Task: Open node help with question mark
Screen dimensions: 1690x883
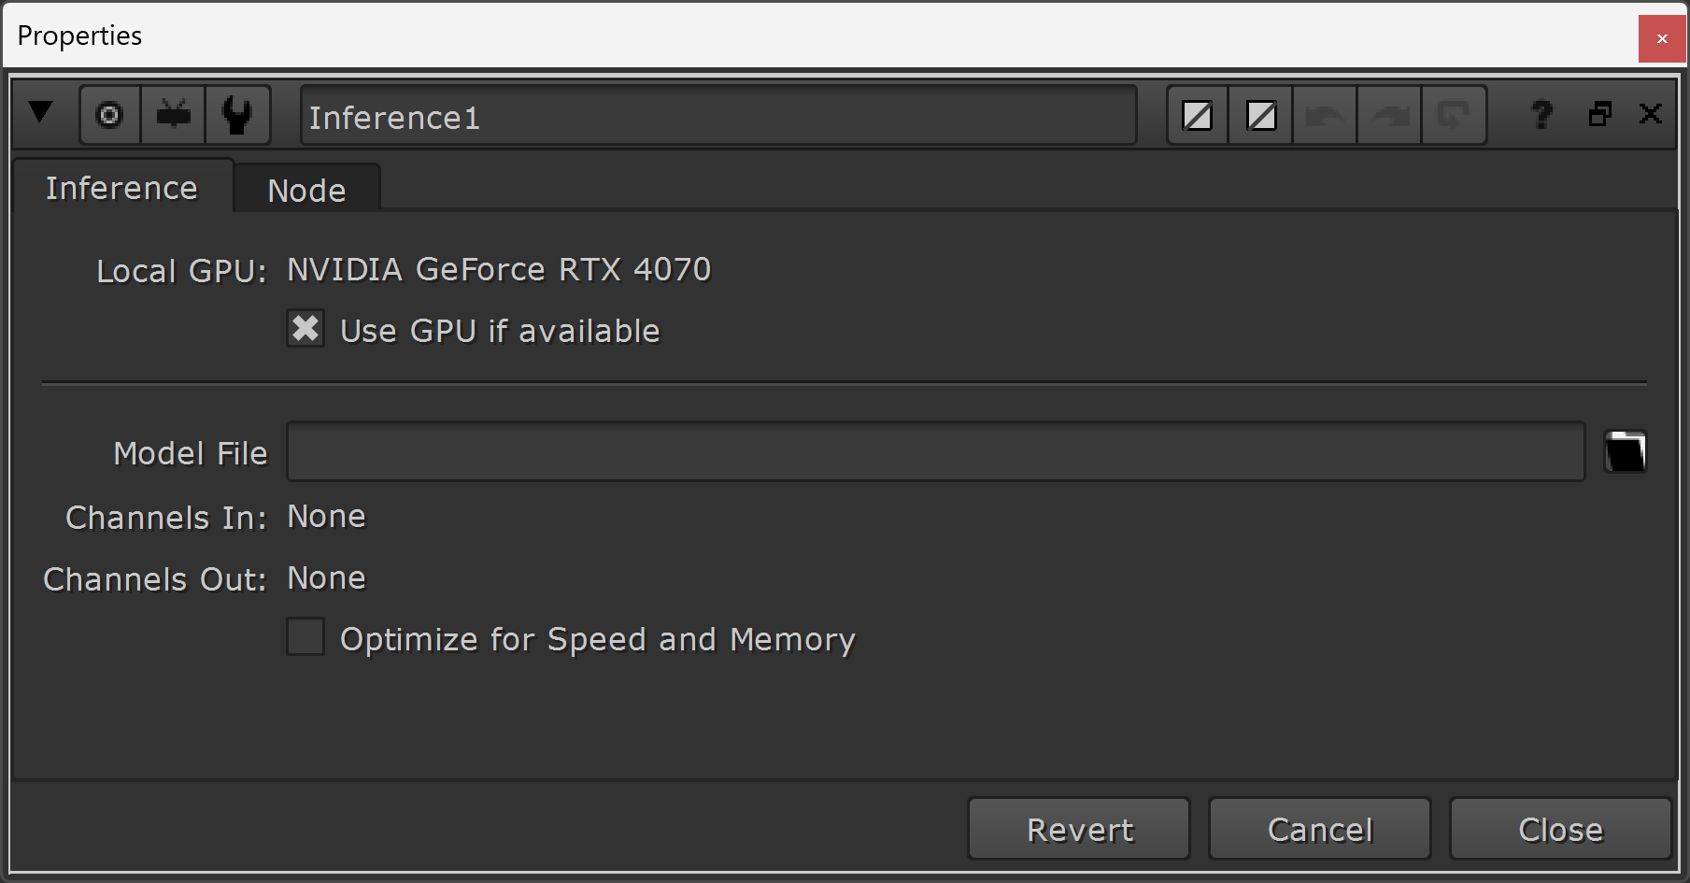Action: pos(1541,115)
